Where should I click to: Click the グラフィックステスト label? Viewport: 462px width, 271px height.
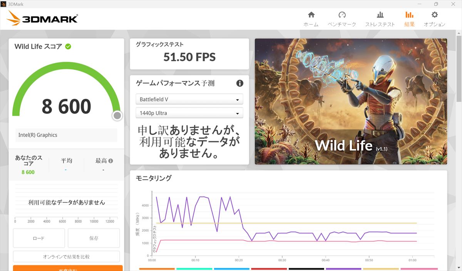pyautogui.click(x=159, y=45)
